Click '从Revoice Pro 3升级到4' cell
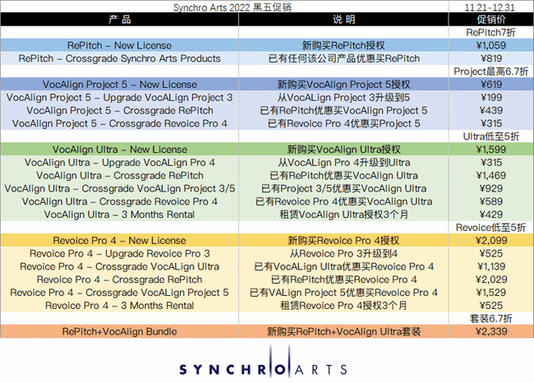 coord(343,253)
